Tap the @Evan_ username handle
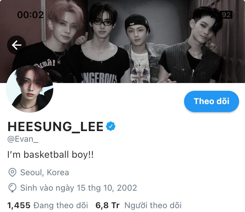245x212 pixels. coord(23,139)
